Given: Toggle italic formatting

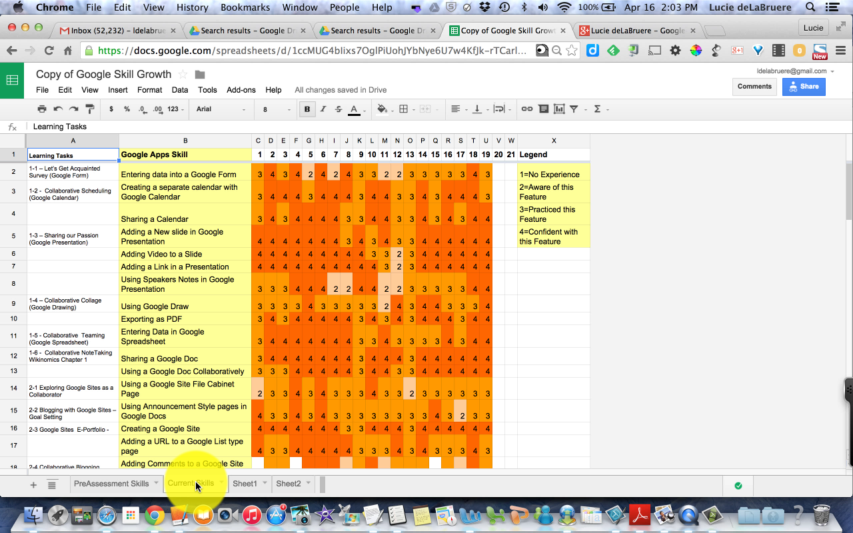Looking at the screenshot, I should 323,109.
